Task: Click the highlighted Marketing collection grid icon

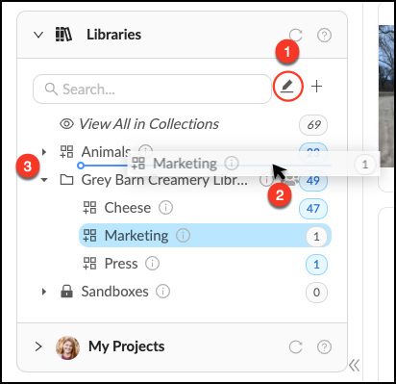Action: tap(89, 235)
